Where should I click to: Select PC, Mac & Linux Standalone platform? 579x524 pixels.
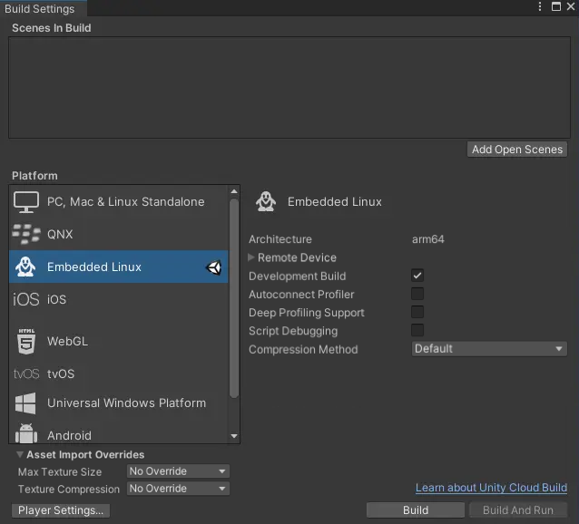click(x=119, y=201)
